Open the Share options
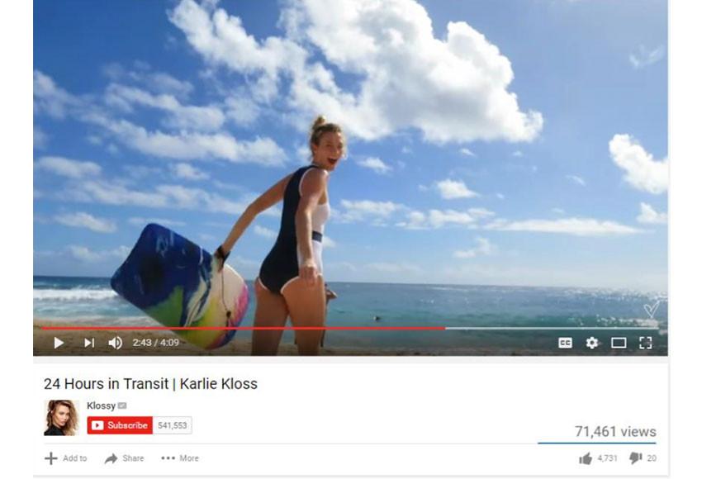The width and height of the screenshot is (702, 479). click(x=124, y=458)
